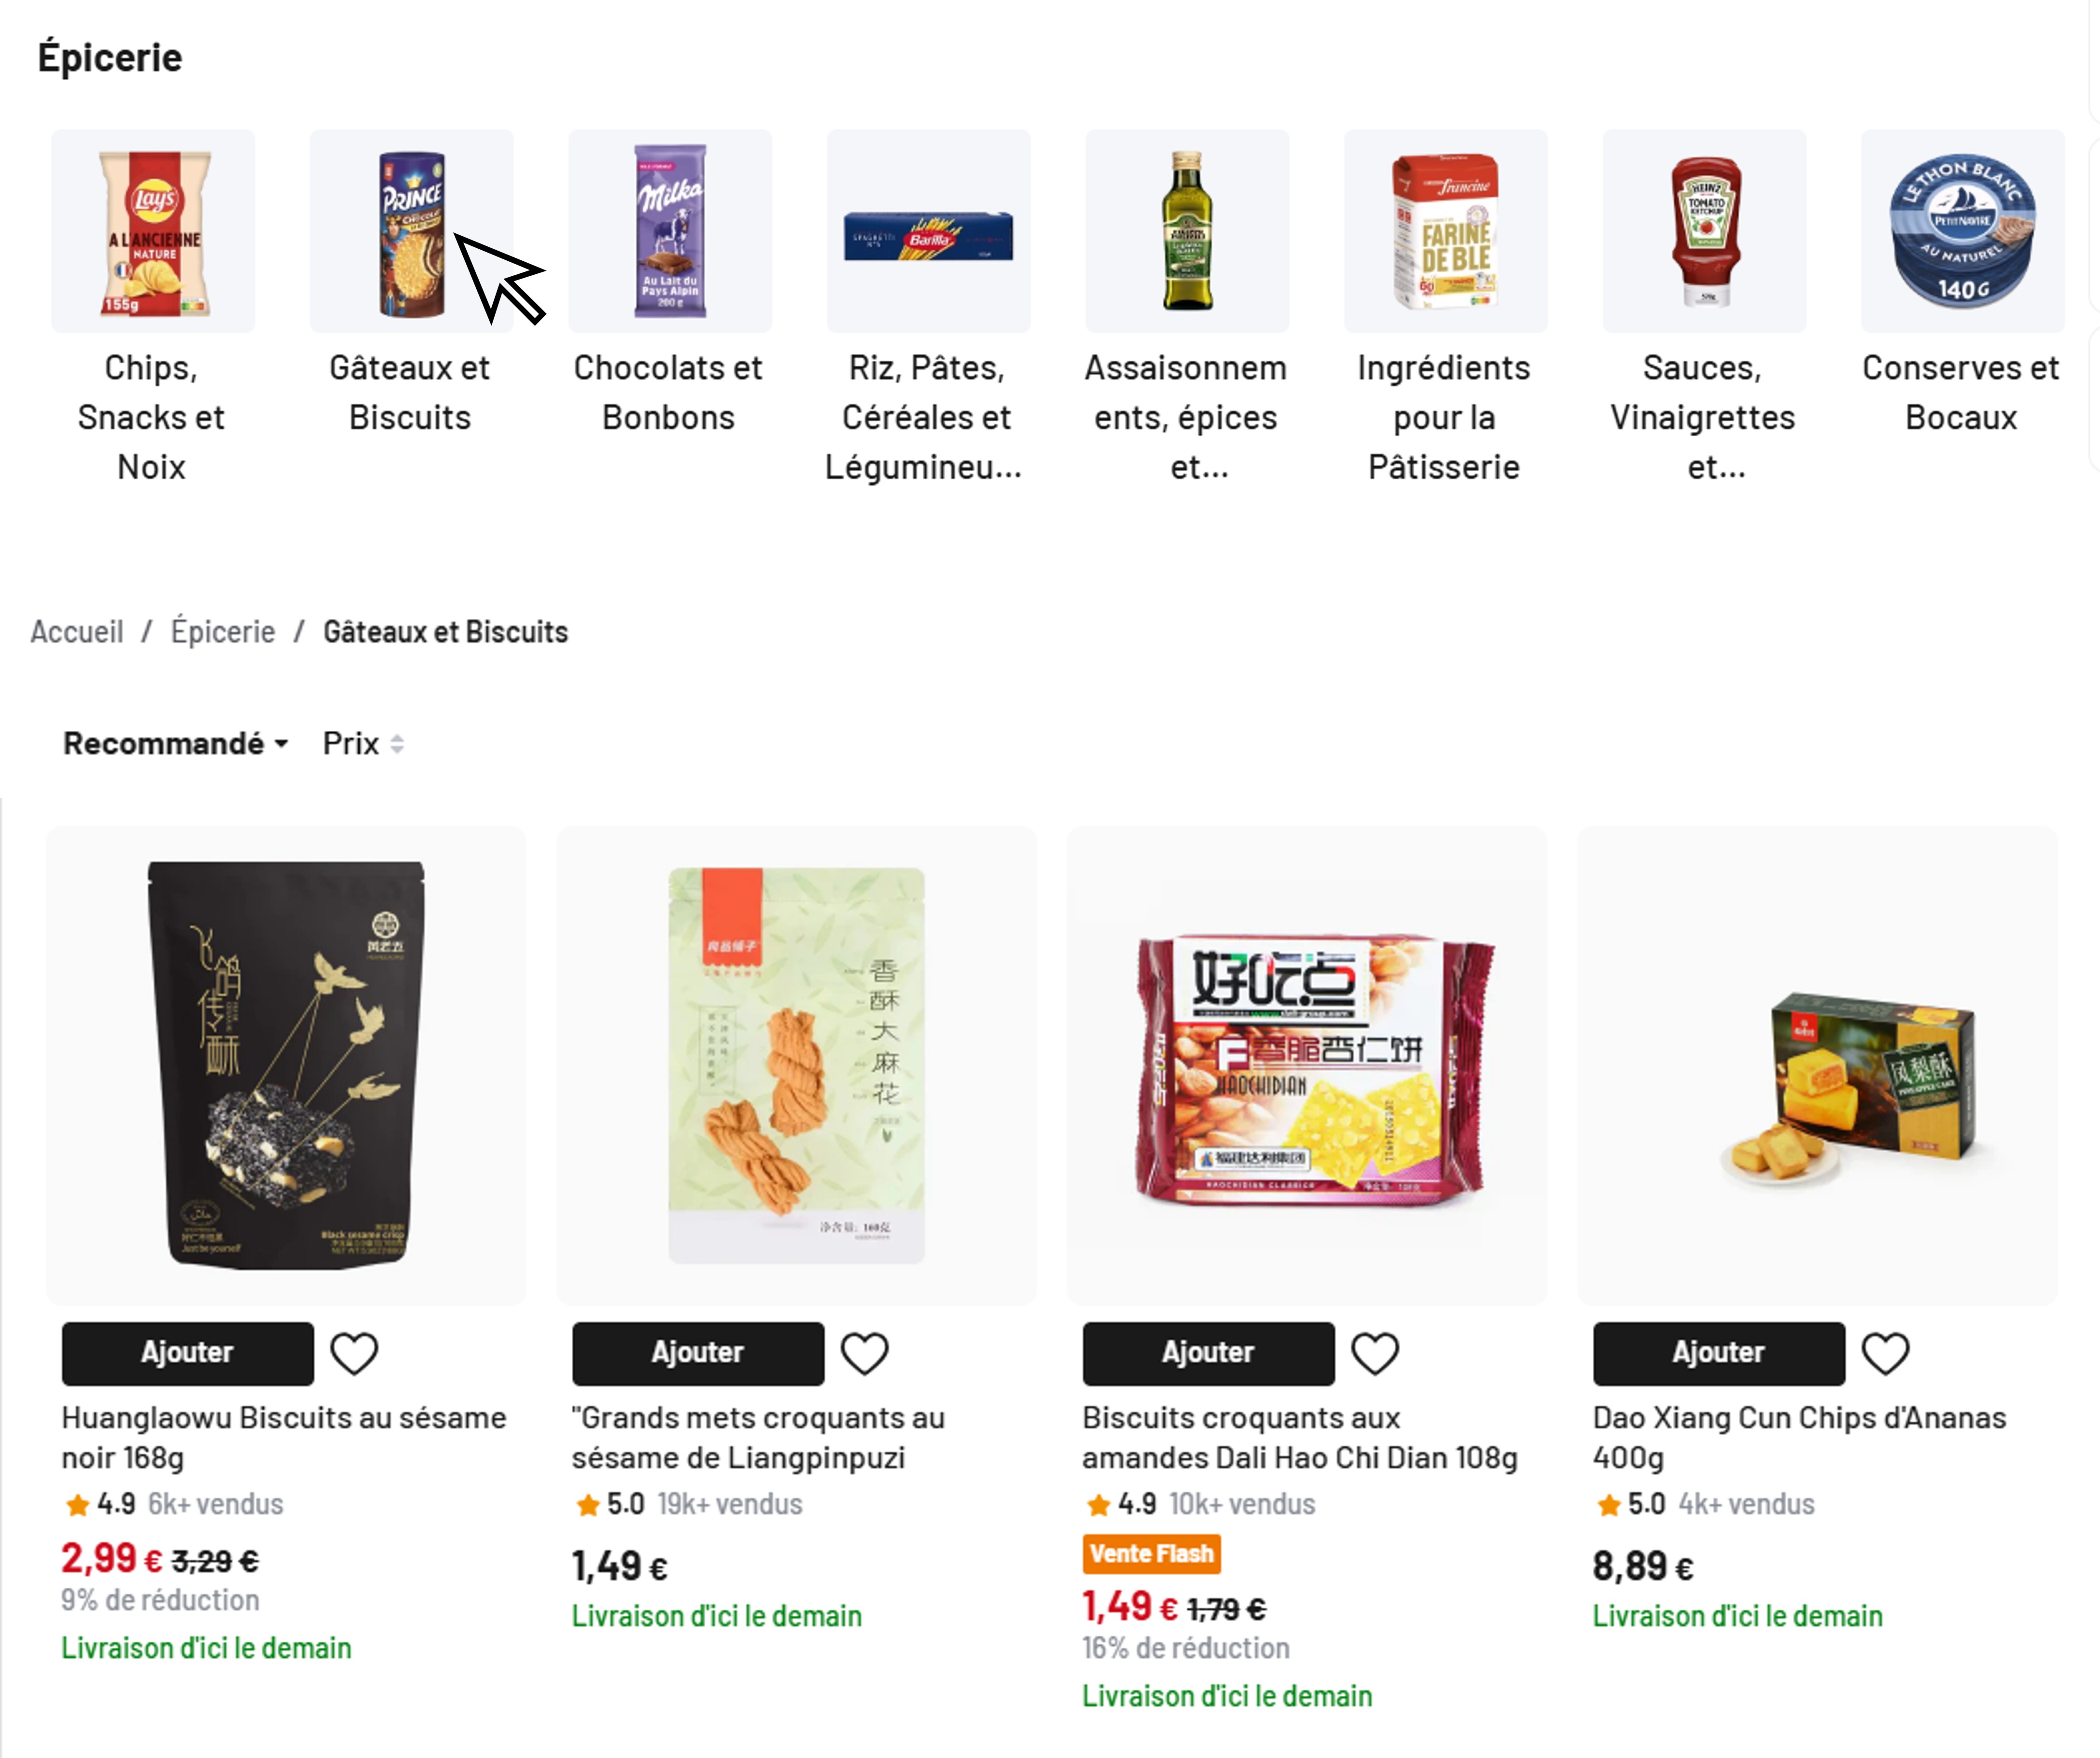2100x1758 pixels.
Task: Click Ajouter for Dao Xiang Cun pineapple chips
Action: (1718, 1353)
